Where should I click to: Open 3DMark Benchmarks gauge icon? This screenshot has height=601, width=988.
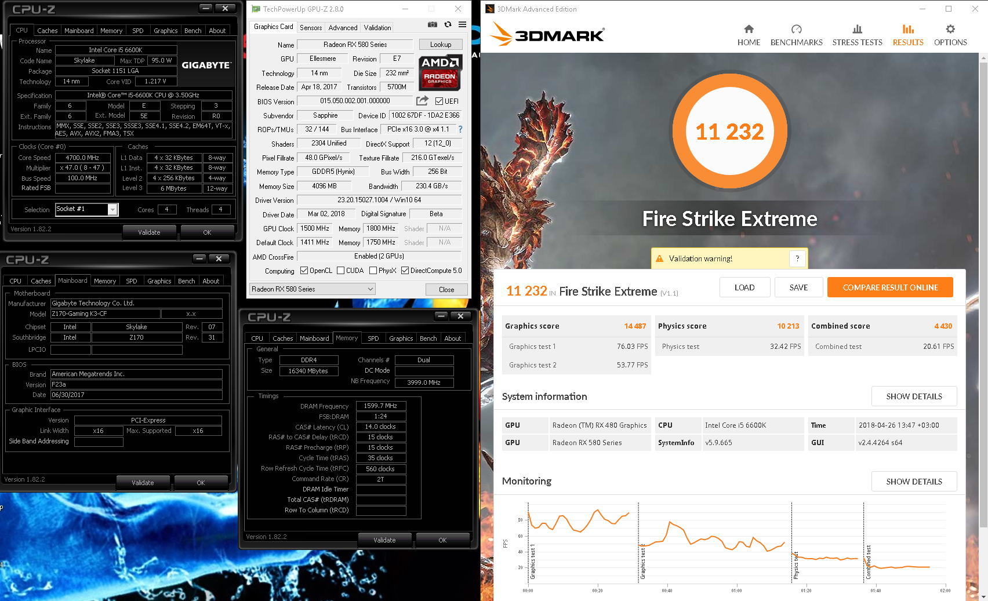click(x=796, y=29)
